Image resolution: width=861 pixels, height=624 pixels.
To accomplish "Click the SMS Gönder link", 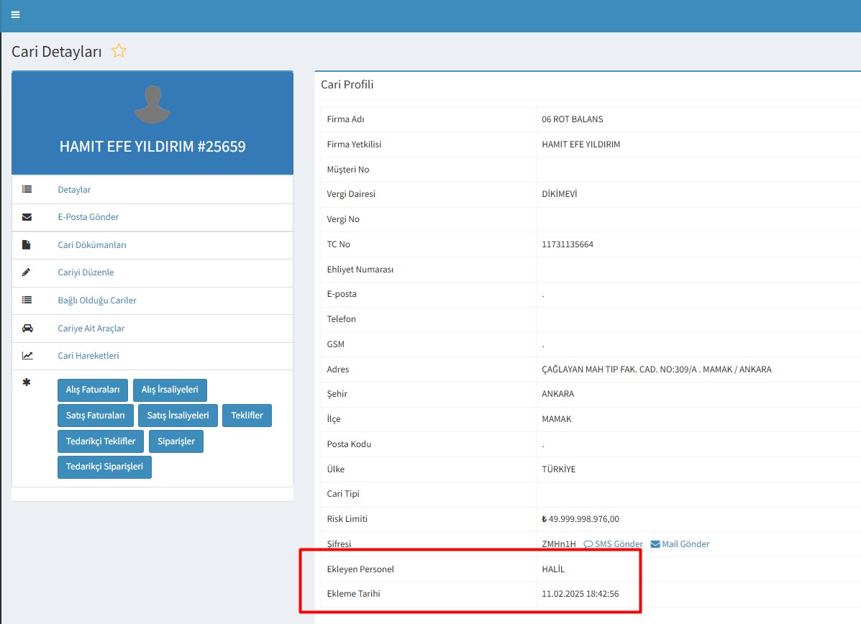I will coord(614,544).
